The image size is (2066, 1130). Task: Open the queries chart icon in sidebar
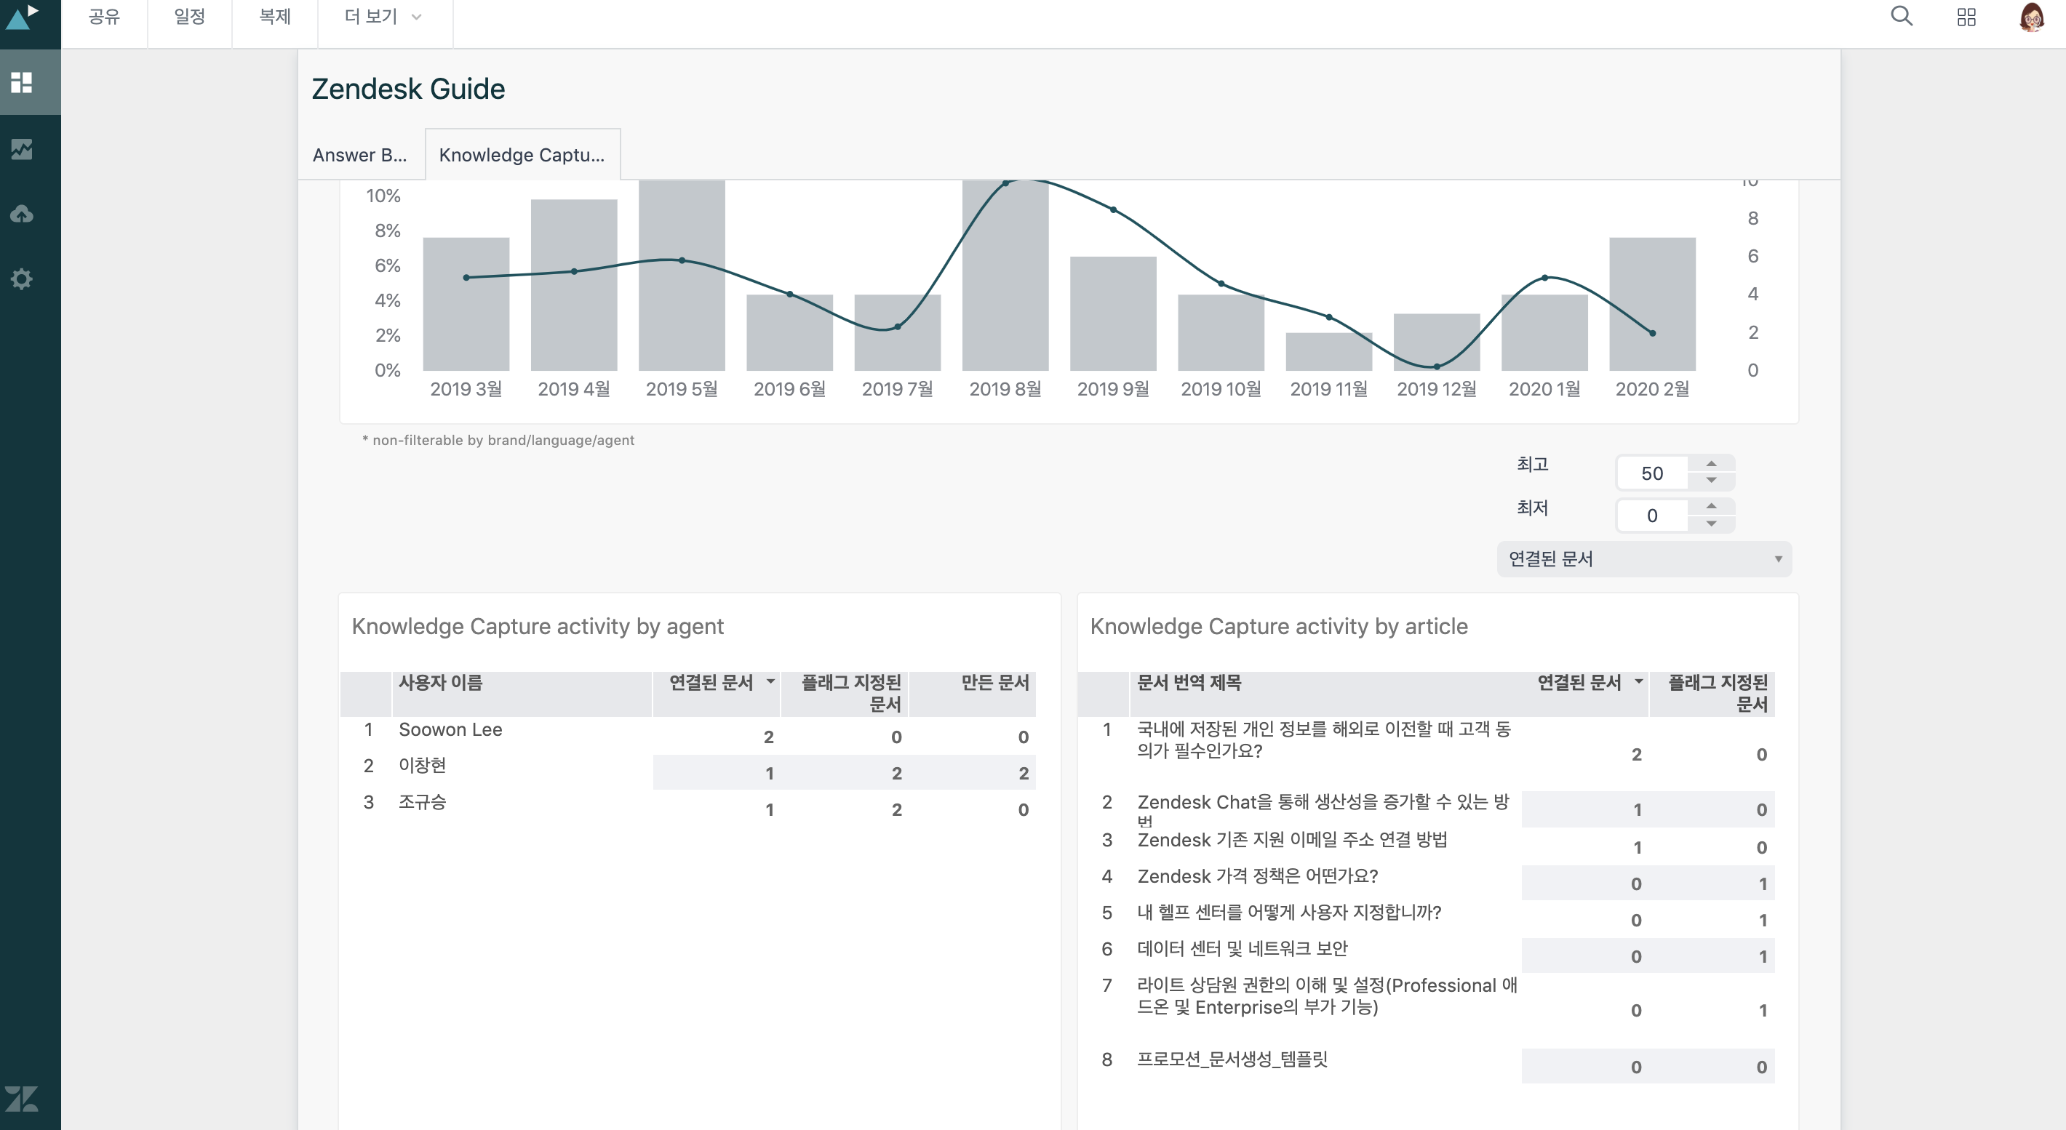(x=22, y=148)
